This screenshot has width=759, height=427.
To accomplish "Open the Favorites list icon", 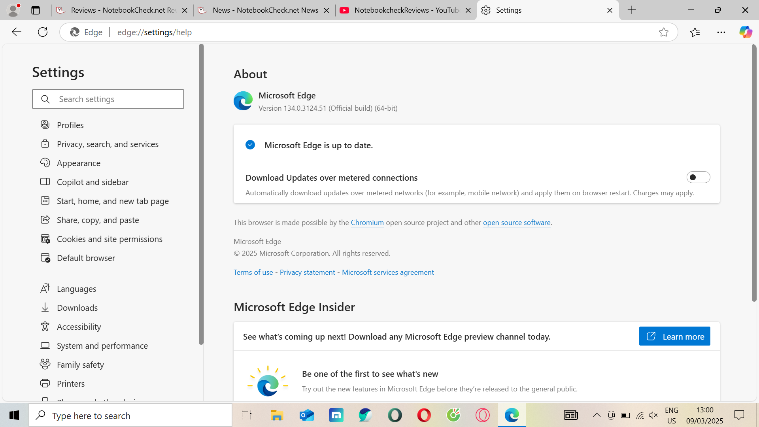I will click(695, 32).
